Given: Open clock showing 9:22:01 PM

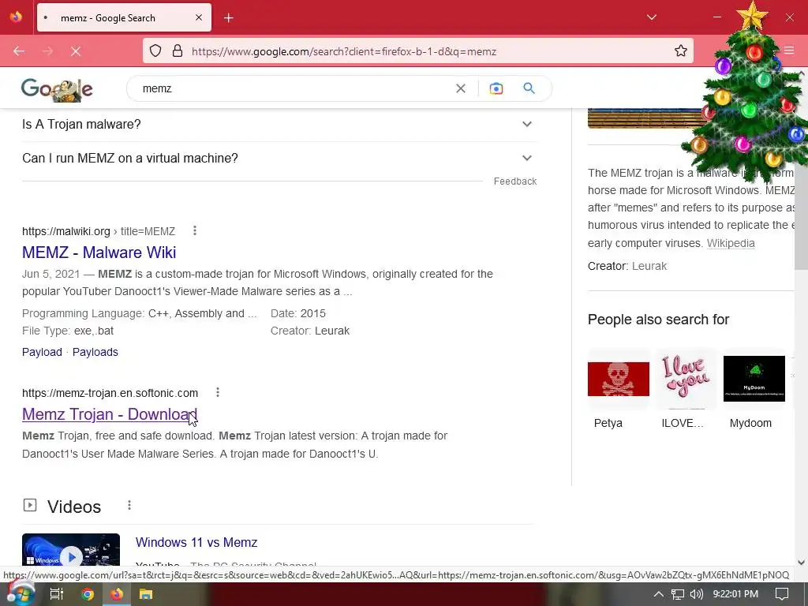Looking at the screenshot, I should click(735, 594).
